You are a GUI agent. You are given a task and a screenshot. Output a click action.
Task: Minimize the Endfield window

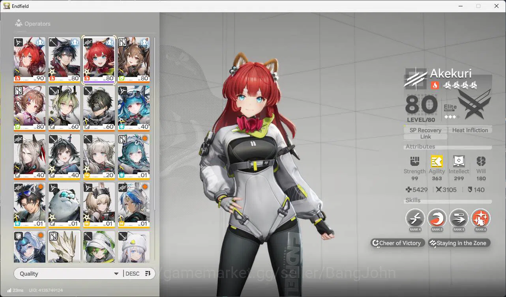coord(460,6)
